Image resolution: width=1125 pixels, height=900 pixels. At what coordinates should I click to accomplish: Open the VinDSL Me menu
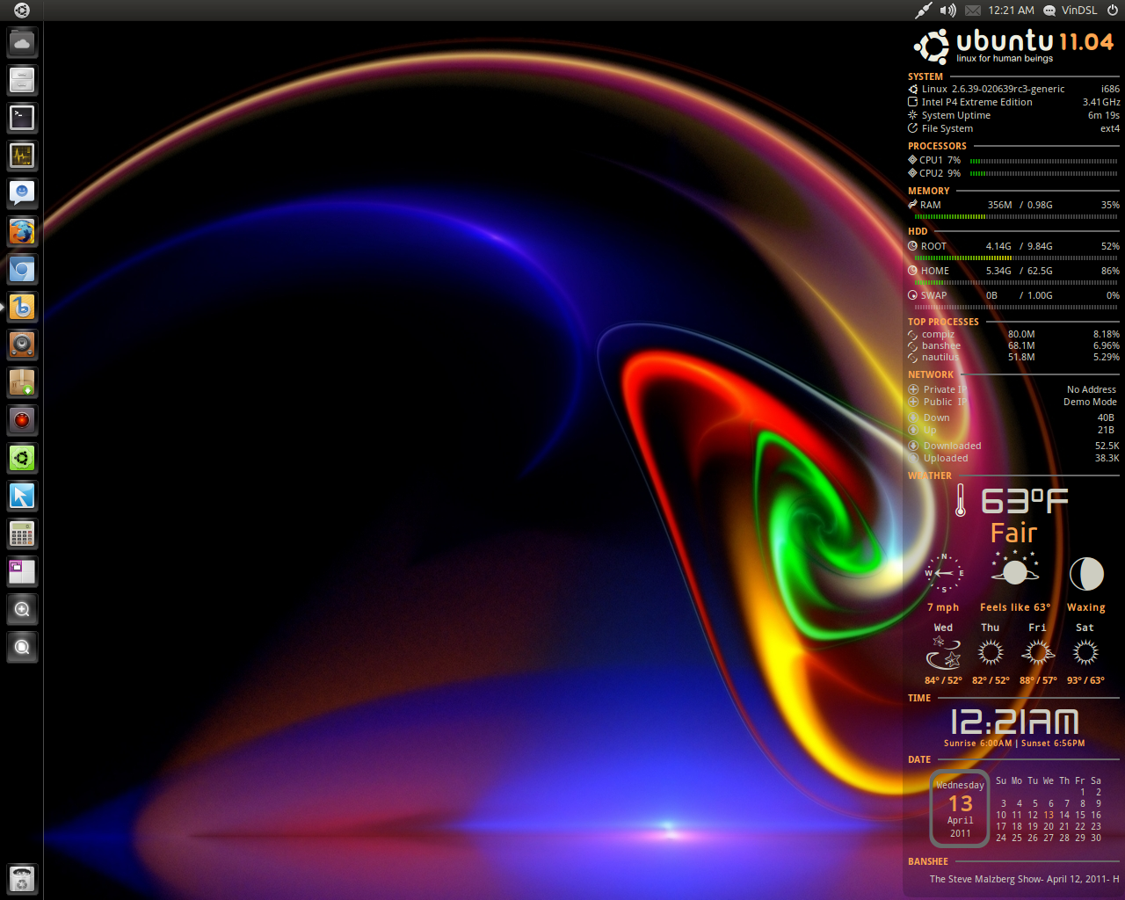1070,11
